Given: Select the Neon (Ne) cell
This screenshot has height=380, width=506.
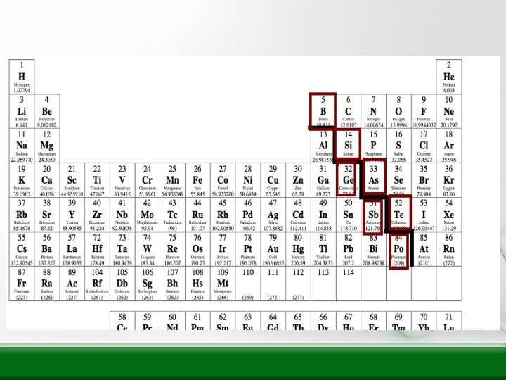Looking at the screenshot, I should coord(449,111).
